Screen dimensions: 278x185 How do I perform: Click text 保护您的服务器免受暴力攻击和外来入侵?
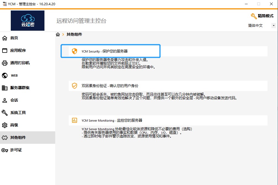tap(115, 60)
